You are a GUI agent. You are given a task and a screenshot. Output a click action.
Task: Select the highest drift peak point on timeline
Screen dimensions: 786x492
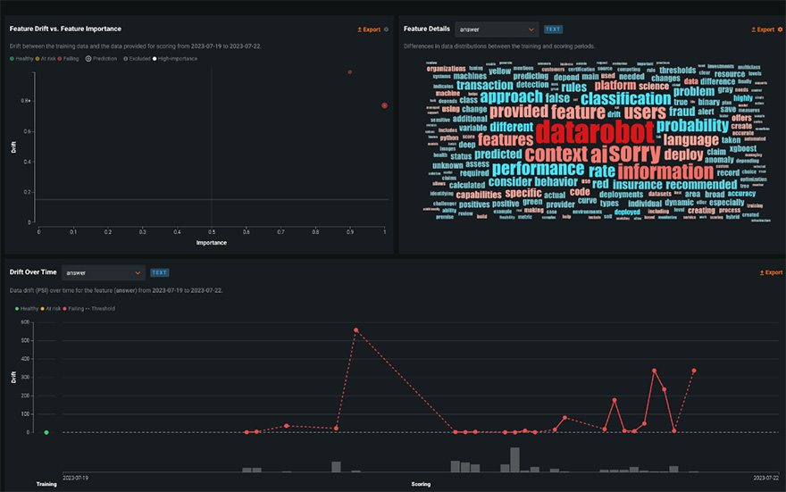355,329
